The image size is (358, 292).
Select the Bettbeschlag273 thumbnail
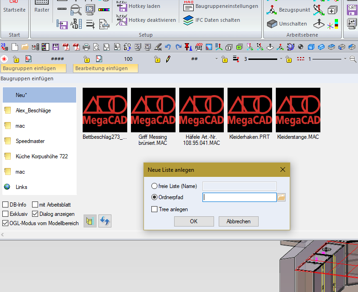pyautogui.click(x=105, y=110)
